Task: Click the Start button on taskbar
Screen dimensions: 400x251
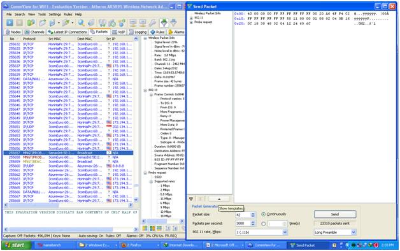Action: tap(17, 245)
